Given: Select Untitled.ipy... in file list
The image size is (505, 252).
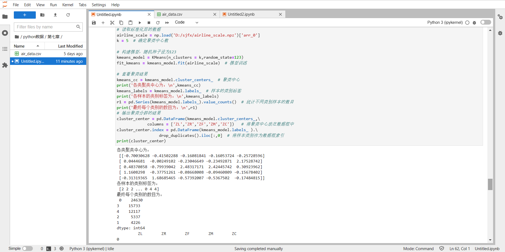Looking at the screenshot, I should tap(48, 61).
